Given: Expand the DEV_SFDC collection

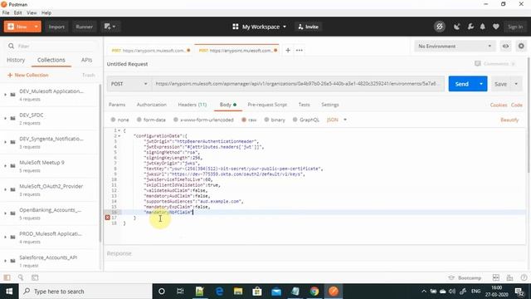Looking at the screenshot, I should point(5,118).
